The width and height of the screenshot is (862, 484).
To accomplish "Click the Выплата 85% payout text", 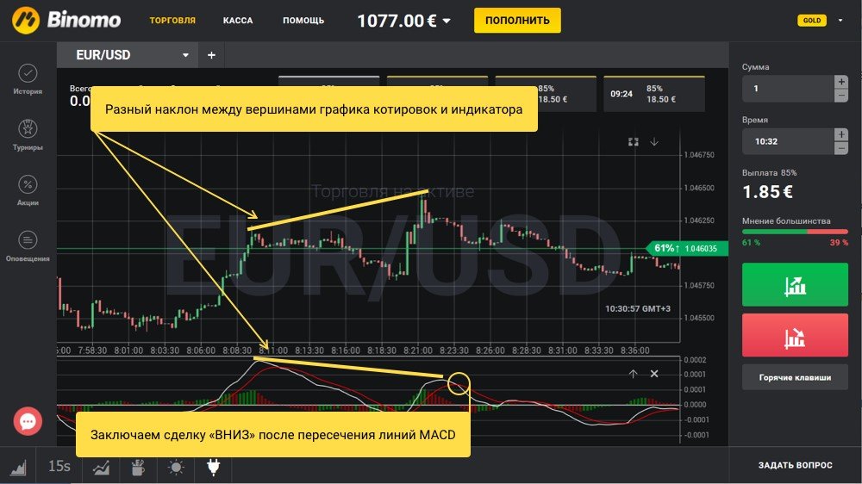I will (769, 172).
